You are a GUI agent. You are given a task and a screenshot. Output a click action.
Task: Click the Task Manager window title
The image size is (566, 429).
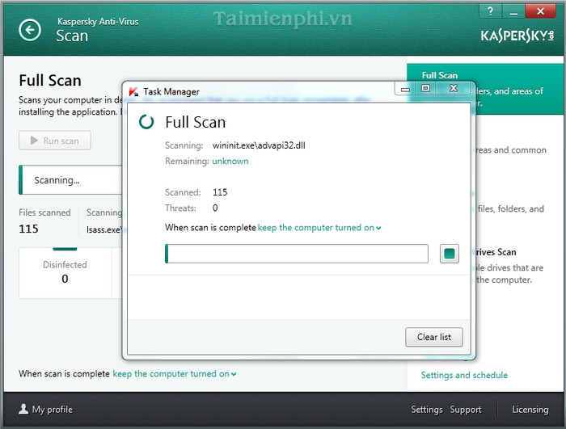[171, 91]
